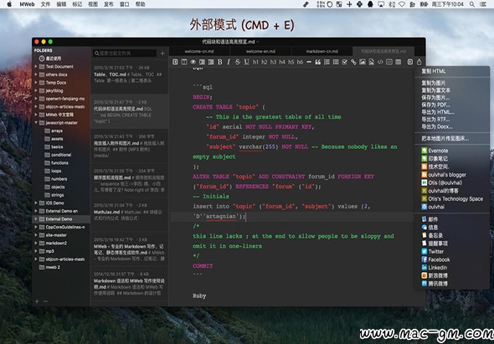This screenshot has height=344, width=494.
Task: Choose 把本地图片传至图床... menu entry
Action: click(x=452, y=138)
